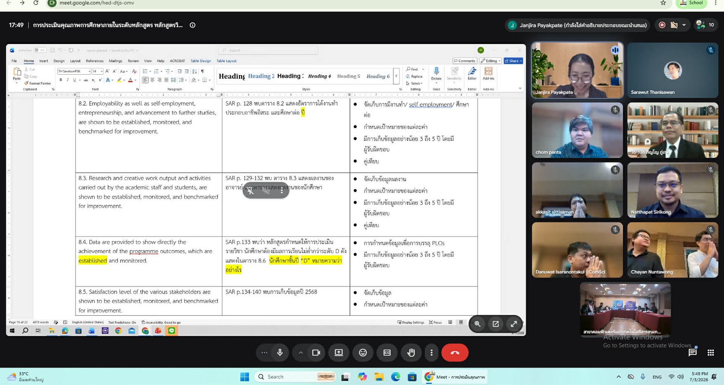Show meeting details info icon
Viewport: 724px width, 385px height.
point(192,25)
